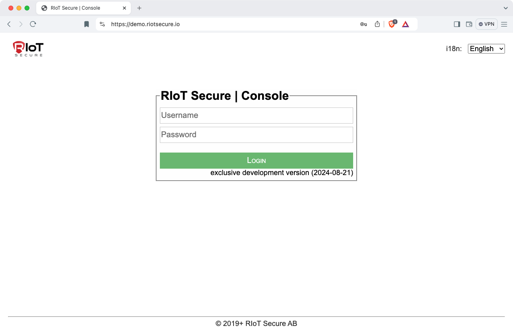
Task: Click the Brave Rewards triangle icon
Action: pyautogui.click(x=405, y=24)
